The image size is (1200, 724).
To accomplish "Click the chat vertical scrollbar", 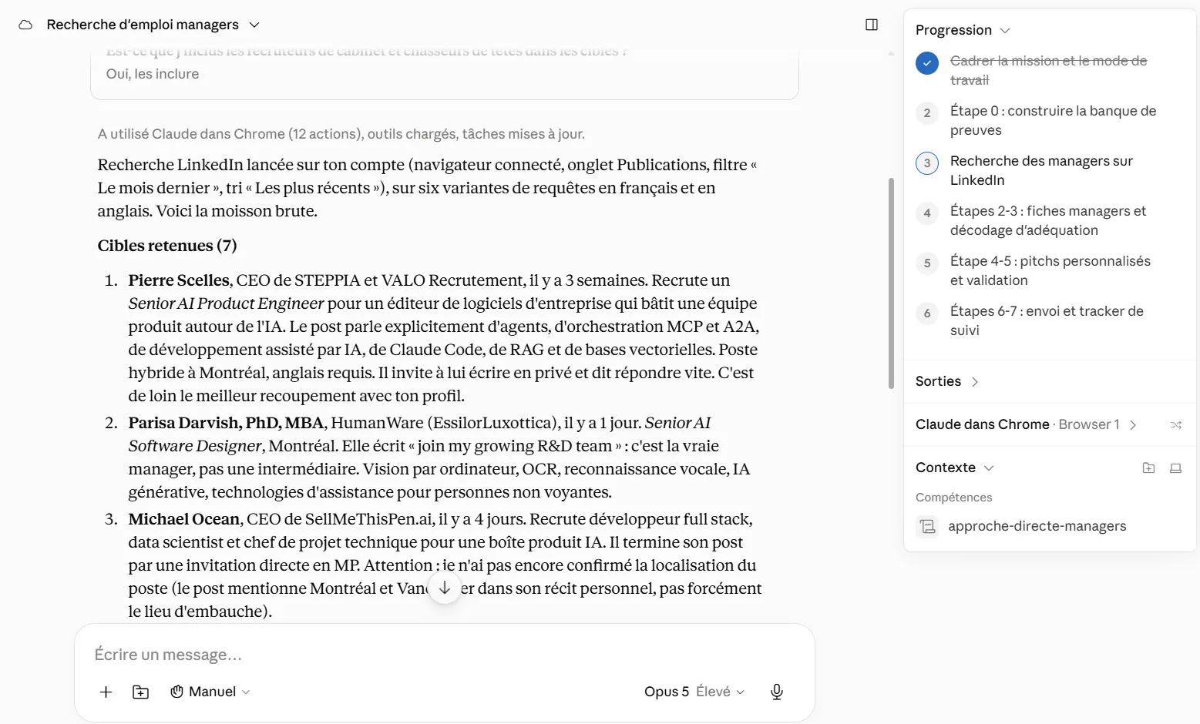I will [891, 283].
